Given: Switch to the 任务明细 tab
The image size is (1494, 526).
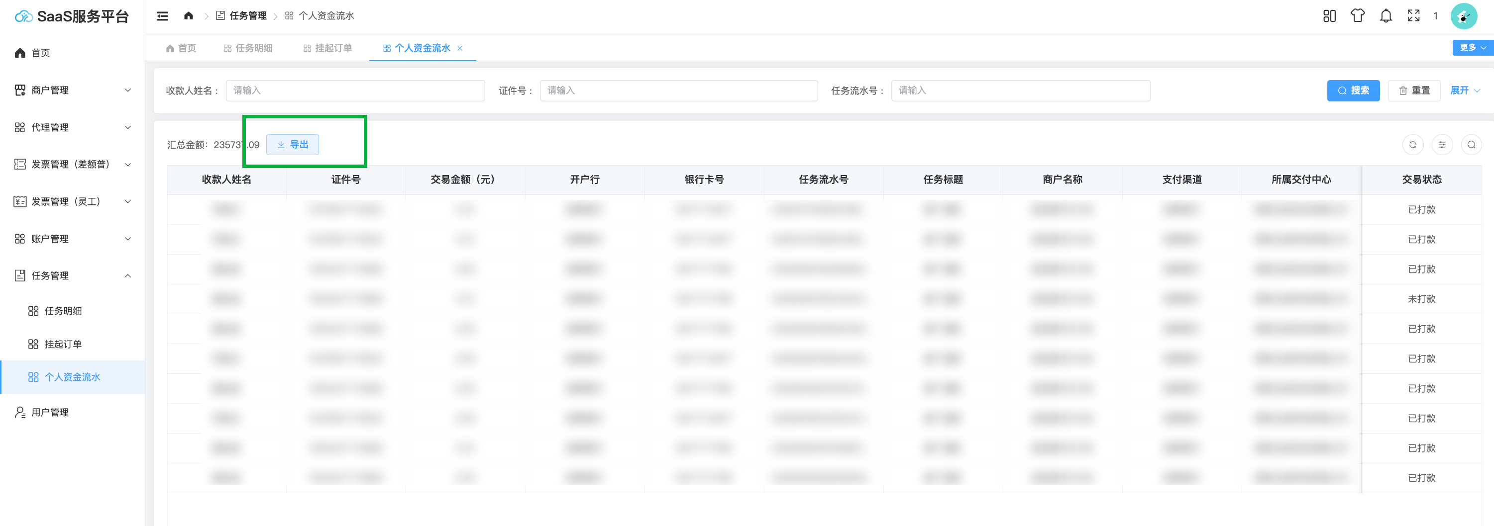Looking at the screenshot, I should click(248, 48).
